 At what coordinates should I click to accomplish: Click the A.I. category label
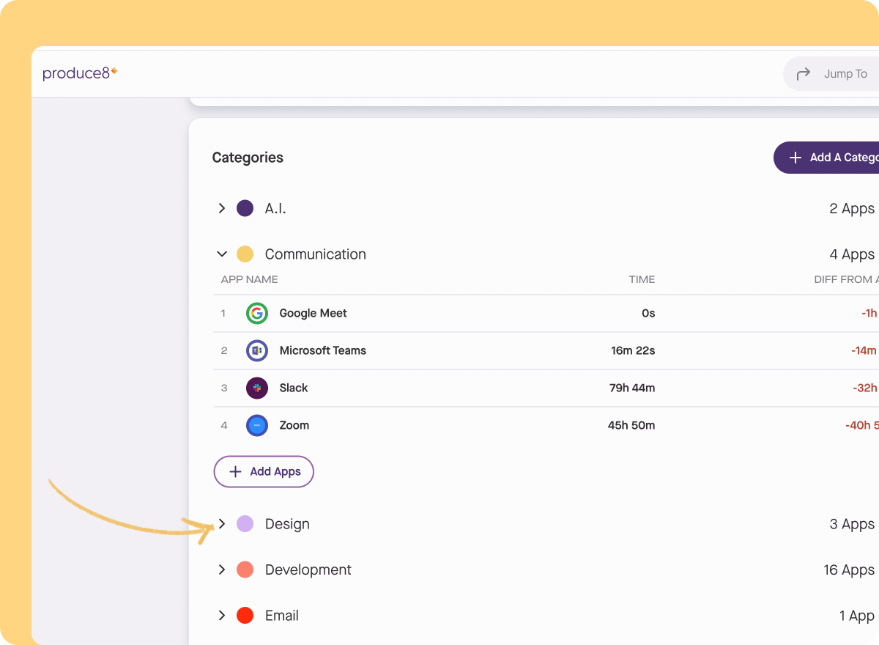(x=275, y=209)
